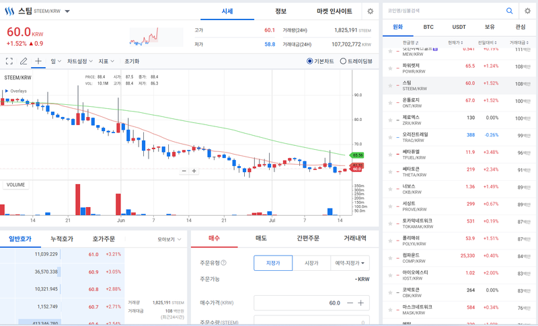Screen dimensions: 538x326
Task: Favorite star for 오리진트레일 TRAC/KRW
Action: (x=390, y=137)
